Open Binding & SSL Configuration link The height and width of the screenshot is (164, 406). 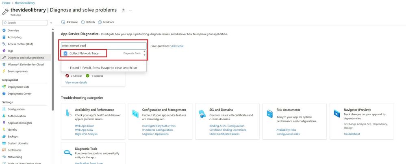(227, 126)
